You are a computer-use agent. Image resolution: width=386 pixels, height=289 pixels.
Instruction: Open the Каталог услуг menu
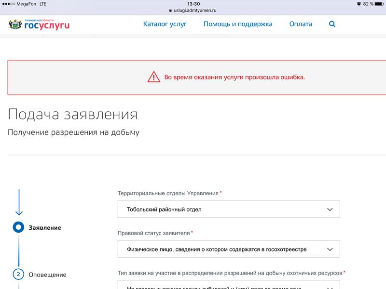[x=165, y=24]
